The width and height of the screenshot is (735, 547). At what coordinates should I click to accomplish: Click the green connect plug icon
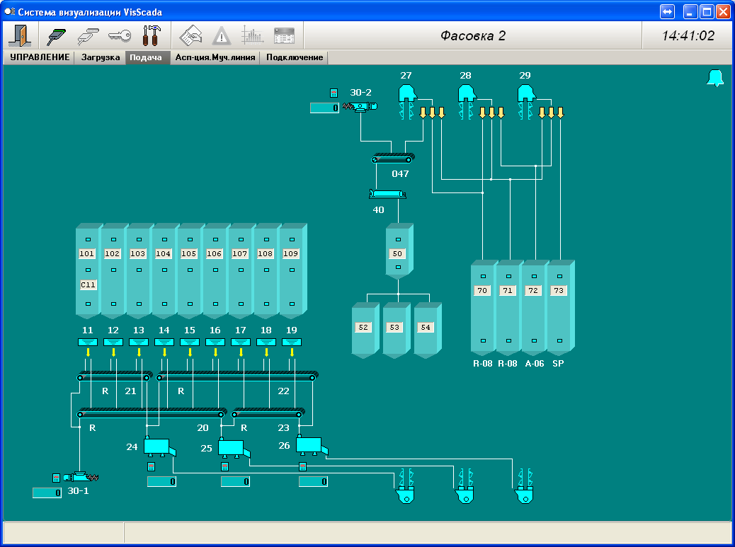click(57, 35)
